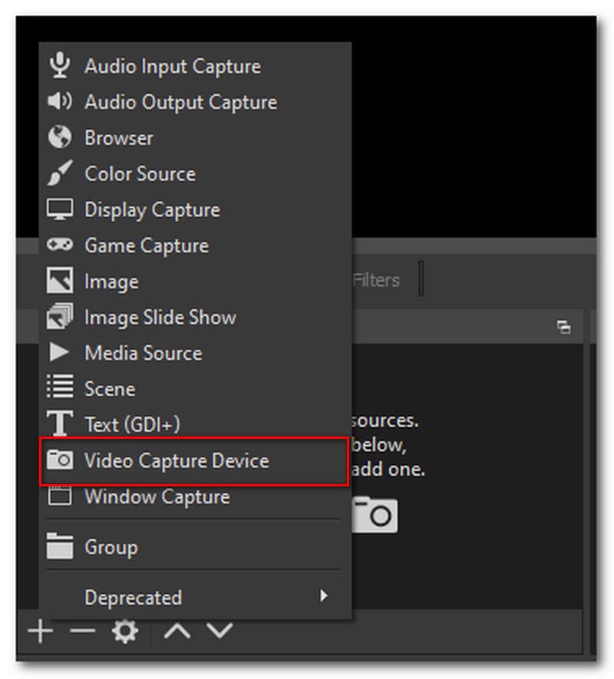Click the play triangle icon for Media Source
The width and height of the screenshot is (614, 679).
(58, 352)
